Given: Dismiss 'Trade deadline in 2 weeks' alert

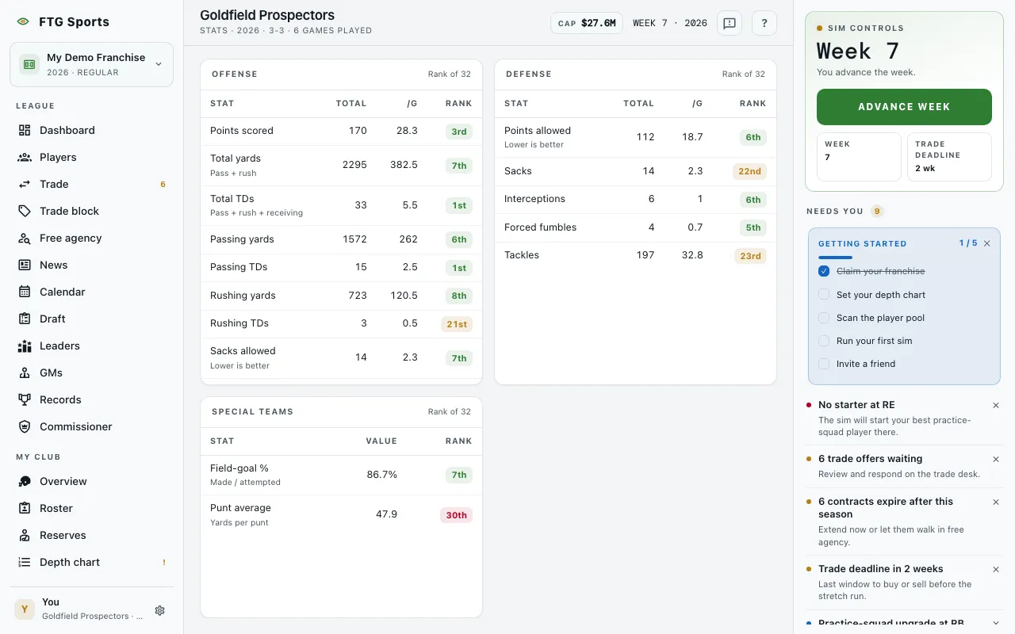Looking at the screenshot, I should 996,569.
